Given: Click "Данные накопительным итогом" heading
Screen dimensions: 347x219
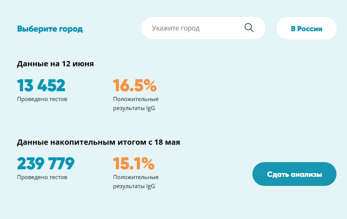Looking at the screenshot, I should click(98, 142).
